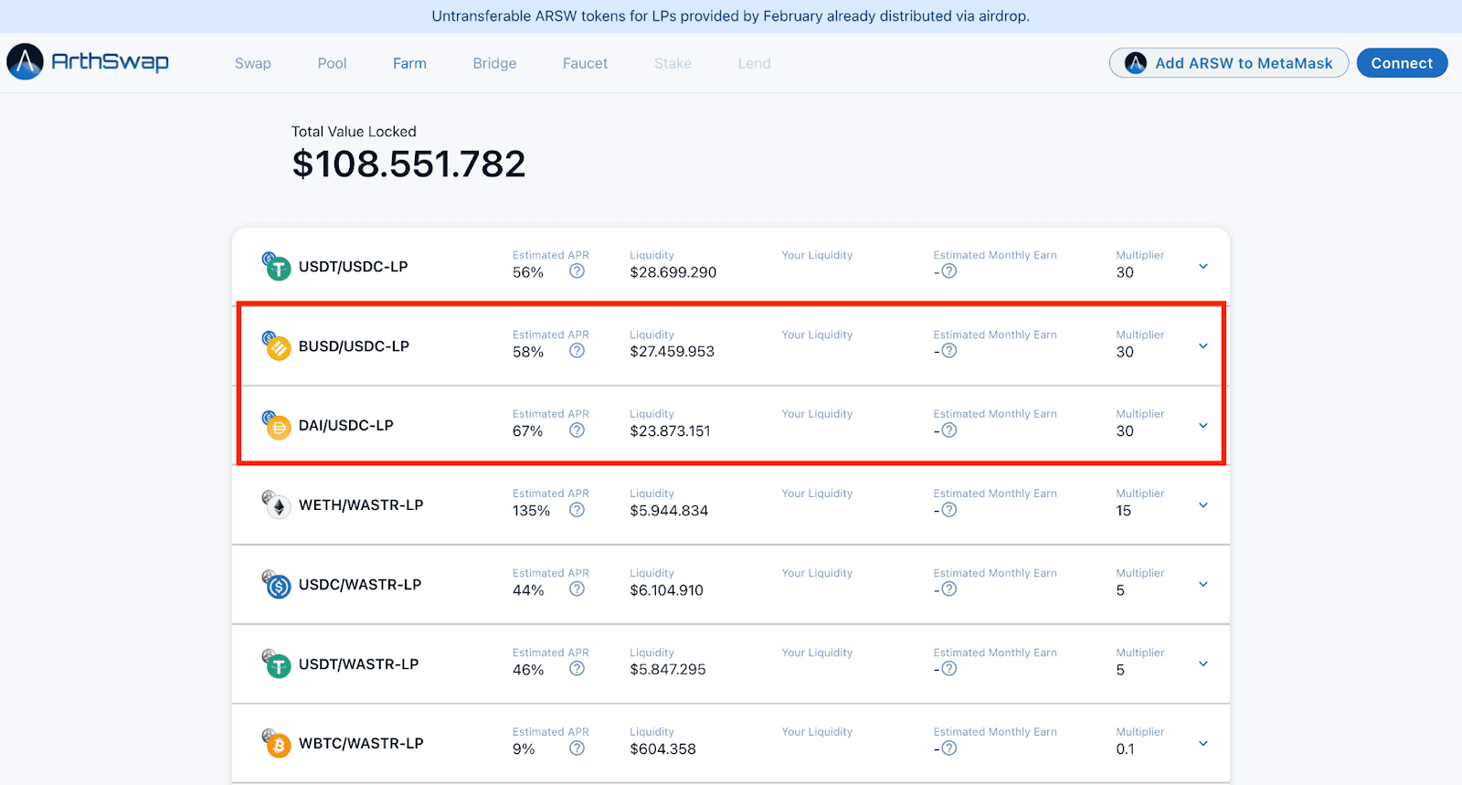Open Monthly Earn help icon for WBTC/WASTR-LP

949,748
